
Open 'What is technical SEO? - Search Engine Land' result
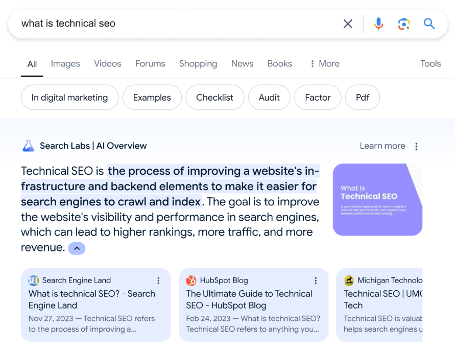point(92,299)
